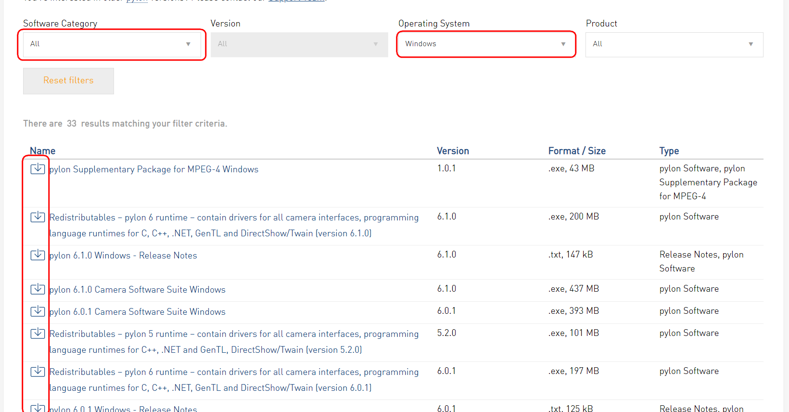Download pylon Supplementary Package for MPEG-4 icon
The height and width of the screenshot is (412, 789).
click(38, 168)
